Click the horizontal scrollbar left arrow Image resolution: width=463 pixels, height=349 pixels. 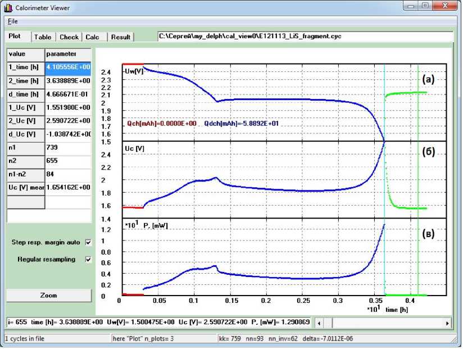coord(319,323)
